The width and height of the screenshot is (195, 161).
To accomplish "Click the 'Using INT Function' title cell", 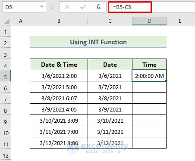I will point(98,42).
